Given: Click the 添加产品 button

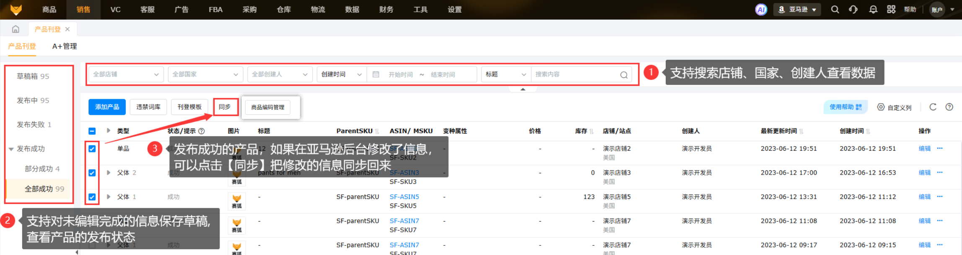Looking at the screenshot, I should coord(107,107).
